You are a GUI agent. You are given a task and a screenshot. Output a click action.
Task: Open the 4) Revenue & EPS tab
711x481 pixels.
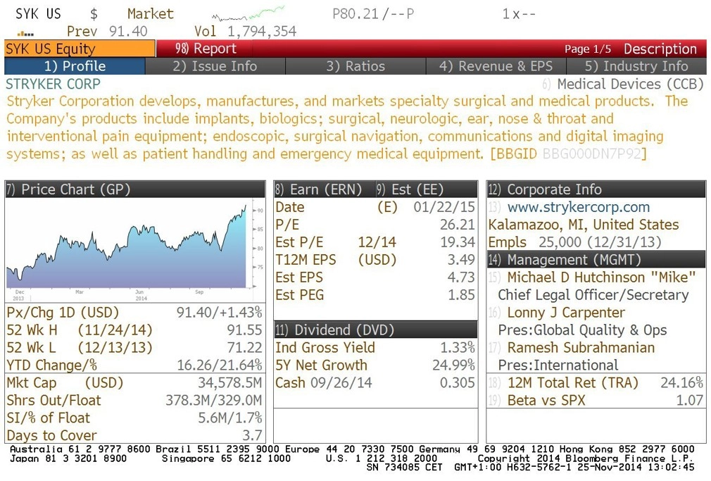tap(496, 66)
